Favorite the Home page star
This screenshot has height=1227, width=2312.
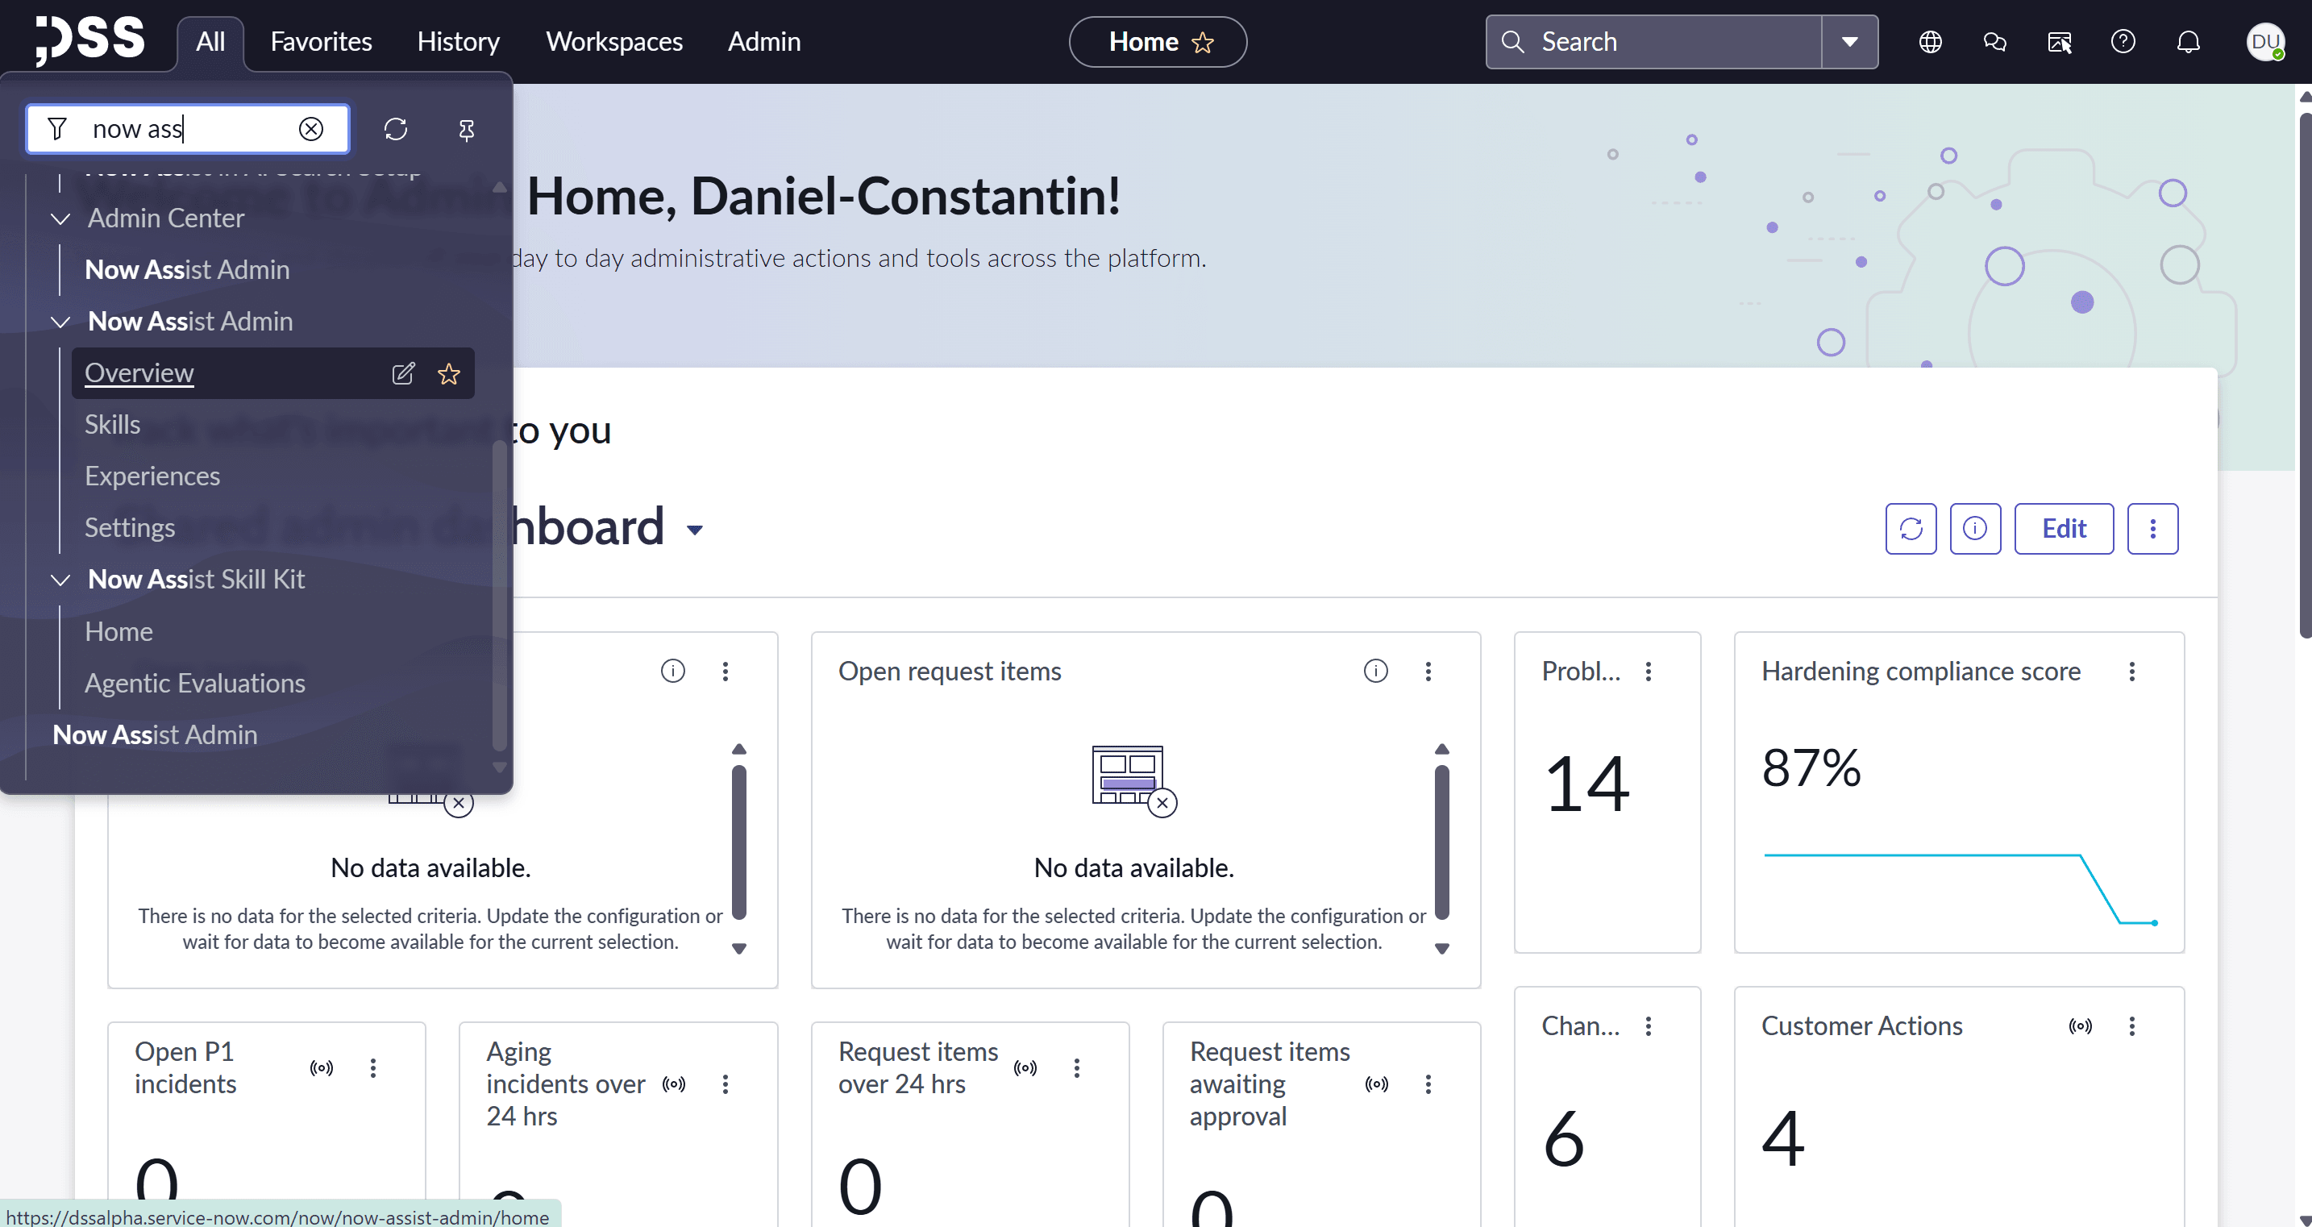pyautogui.click(x=1203, y=42)
